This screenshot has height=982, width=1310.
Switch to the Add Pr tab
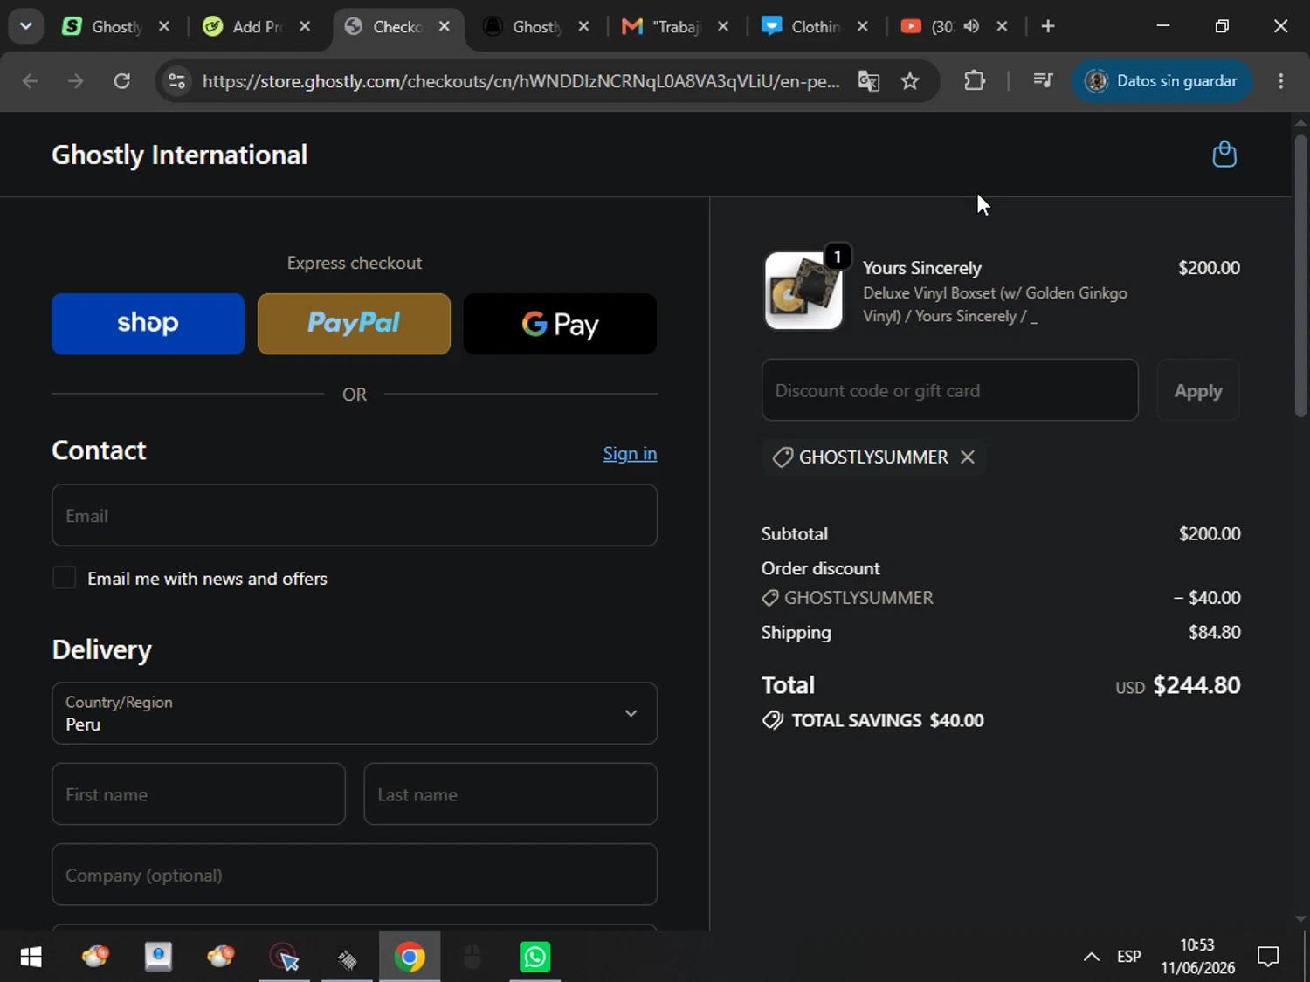(258, 26)
